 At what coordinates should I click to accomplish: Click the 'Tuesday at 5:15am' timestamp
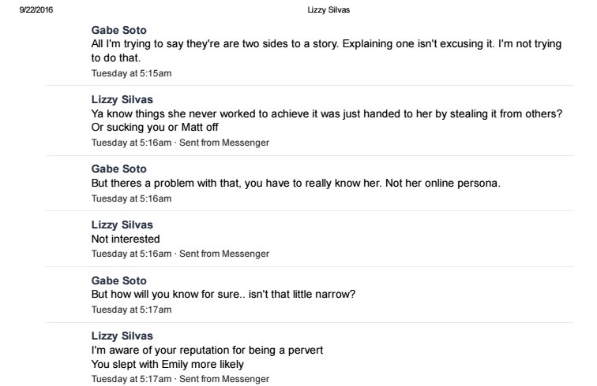(131, 73)
